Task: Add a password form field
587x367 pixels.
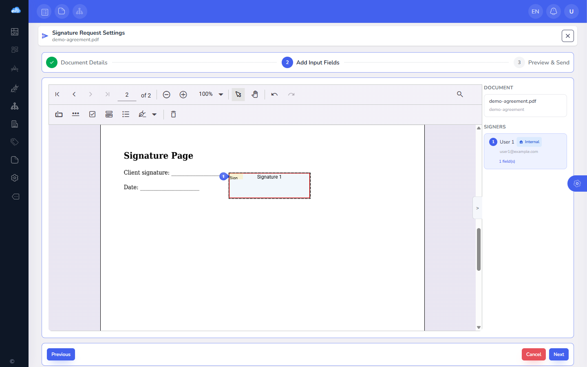Action: coord(76,115)
